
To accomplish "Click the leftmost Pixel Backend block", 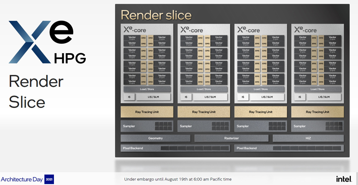I will point(175,148).
